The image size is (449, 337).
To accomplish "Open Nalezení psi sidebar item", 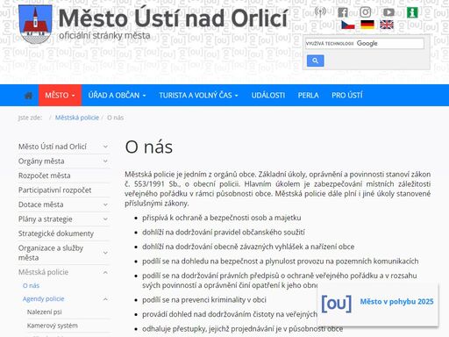I will coord(44,312).
